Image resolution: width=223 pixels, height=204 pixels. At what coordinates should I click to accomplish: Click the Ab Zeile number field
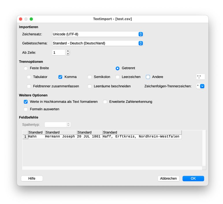click(59, 53)
